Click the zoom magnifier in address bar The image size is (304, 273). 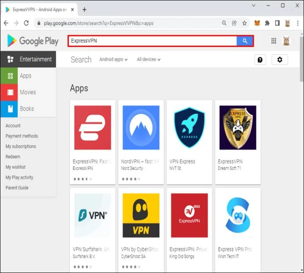[x=224, y=23]
